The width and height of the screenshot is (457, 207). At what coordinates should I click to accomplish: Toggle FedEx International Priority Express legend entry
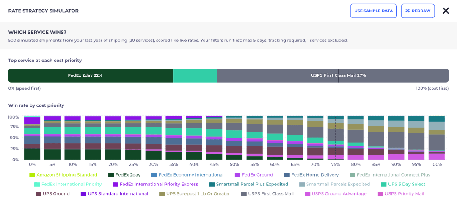point(155,184)
